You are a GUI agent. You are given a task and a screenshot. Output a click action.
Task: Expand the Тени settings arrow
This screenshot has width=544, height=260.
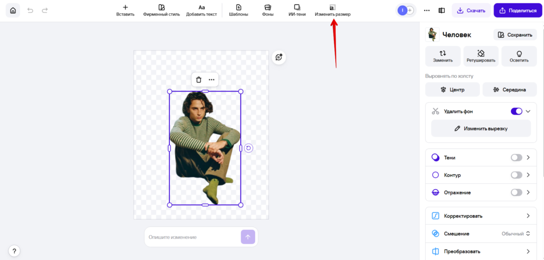click(x=528, y=157)
